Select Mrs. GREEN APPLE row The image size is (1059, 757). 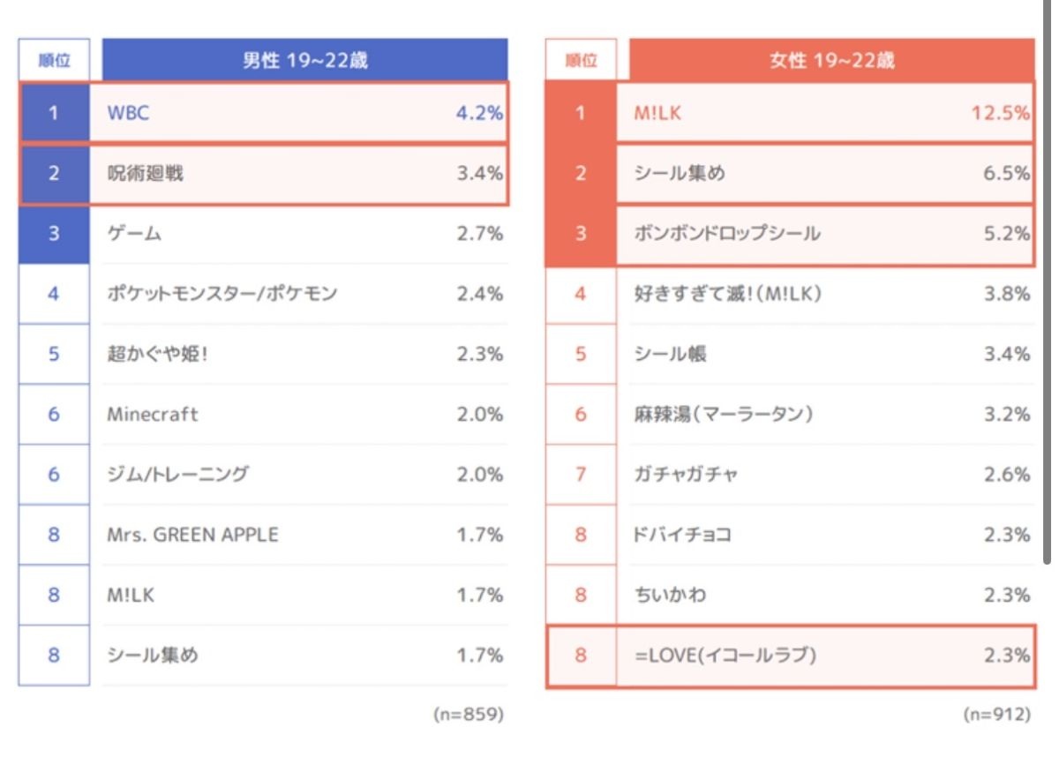pos(265,535)
